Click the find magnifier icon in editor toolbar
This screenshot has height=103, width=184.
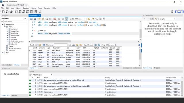click(x=97, y=19)
